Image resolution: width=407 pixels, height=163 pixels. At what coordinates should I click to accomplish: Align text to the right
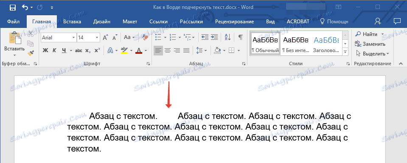177,50
